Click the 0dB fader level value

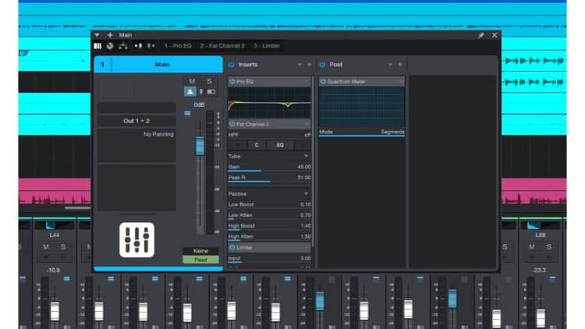(199, 104)
